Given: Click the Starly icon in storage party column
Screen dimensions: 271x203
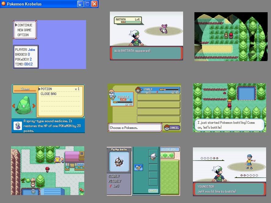Looking at the screenshot, I should 153,157.
